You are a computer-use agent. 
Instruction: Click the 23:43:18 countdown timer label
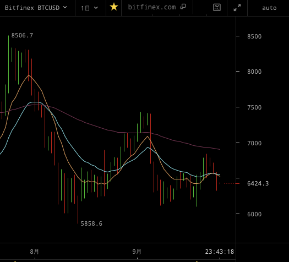coord(220,252)
